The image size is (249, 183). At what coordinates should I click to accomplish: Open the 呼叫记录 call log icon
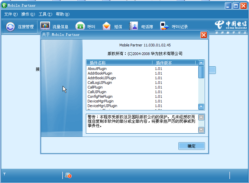click(164, 26)
